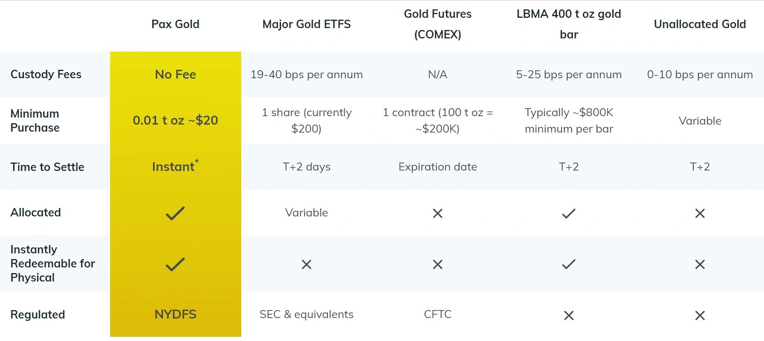764x341 pixels.
Task: Click Unallocated Gold Allocated cross mark
Action: (x=700, y=213)
